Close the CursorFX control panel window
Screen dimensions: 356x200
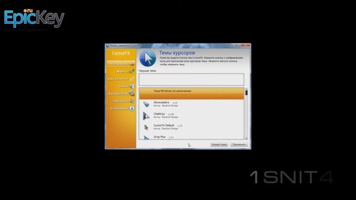click(x=245, y=46)
